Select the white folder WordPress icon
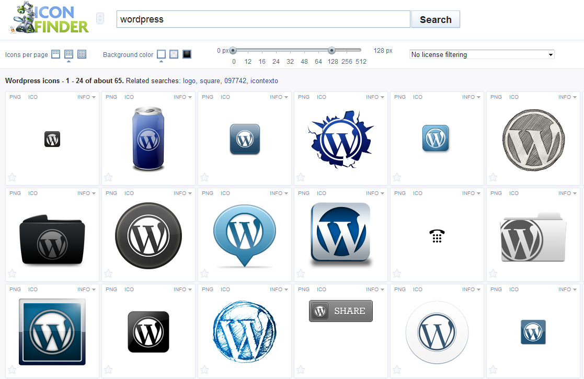 coord(533,237)
